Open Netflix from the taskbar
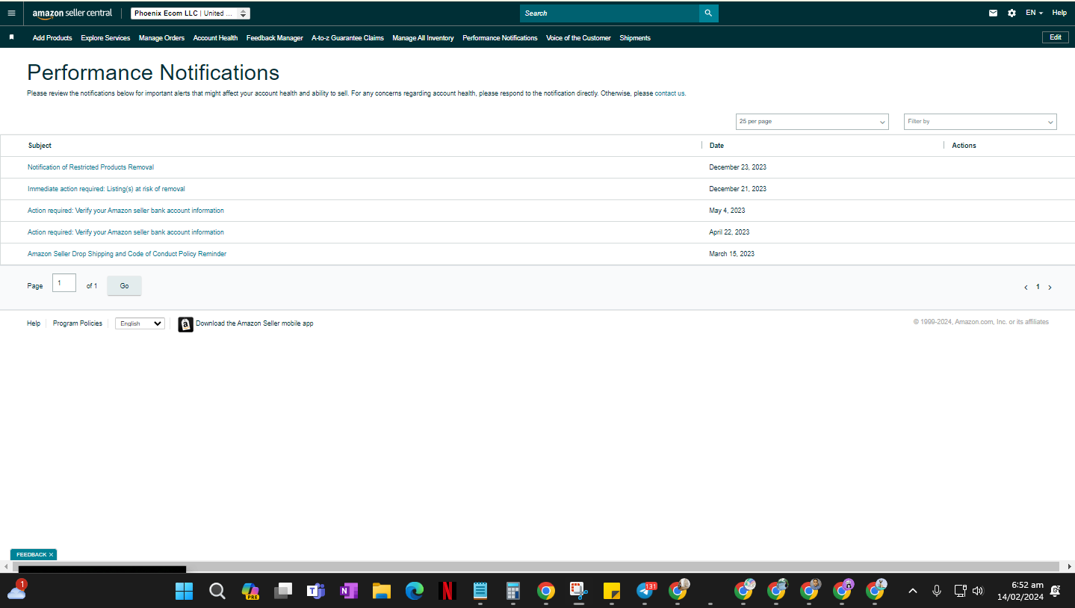Viewport: 1075px width, 608px height. pyautogui.click(x=447, y=591)
